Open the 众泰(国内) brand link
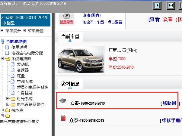This screenshot has width=182, height=136. click(92, 16)
